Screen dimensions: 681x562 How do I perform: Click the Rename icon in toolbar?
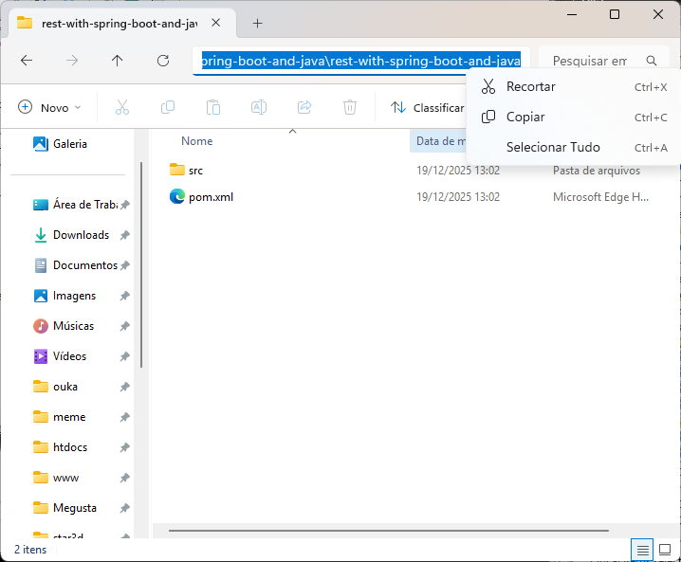(x=258, y=107)
